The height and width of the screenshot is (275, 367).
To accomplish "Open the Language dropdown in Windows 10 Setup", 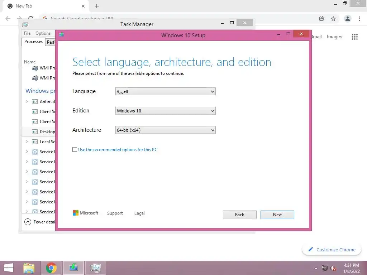I will point(165,91).
